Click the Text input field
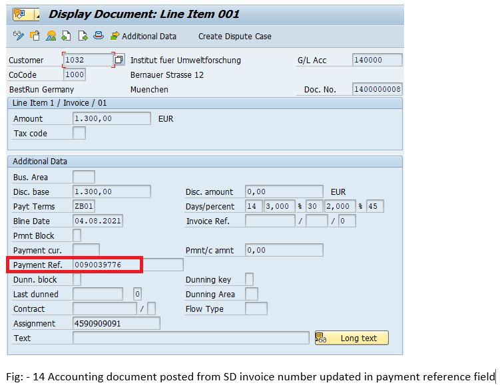The height and width of the screenshot is (385, 500). click(191, 338)
